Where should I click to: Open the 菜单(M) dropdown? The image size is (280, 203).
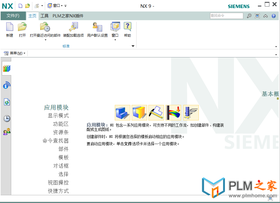pos(14,53)
